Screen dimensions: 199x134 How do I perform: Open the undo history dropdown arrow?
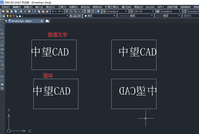pos(56,11)
